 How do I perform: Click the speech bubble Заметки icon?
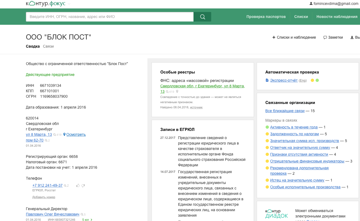point(325,38)
